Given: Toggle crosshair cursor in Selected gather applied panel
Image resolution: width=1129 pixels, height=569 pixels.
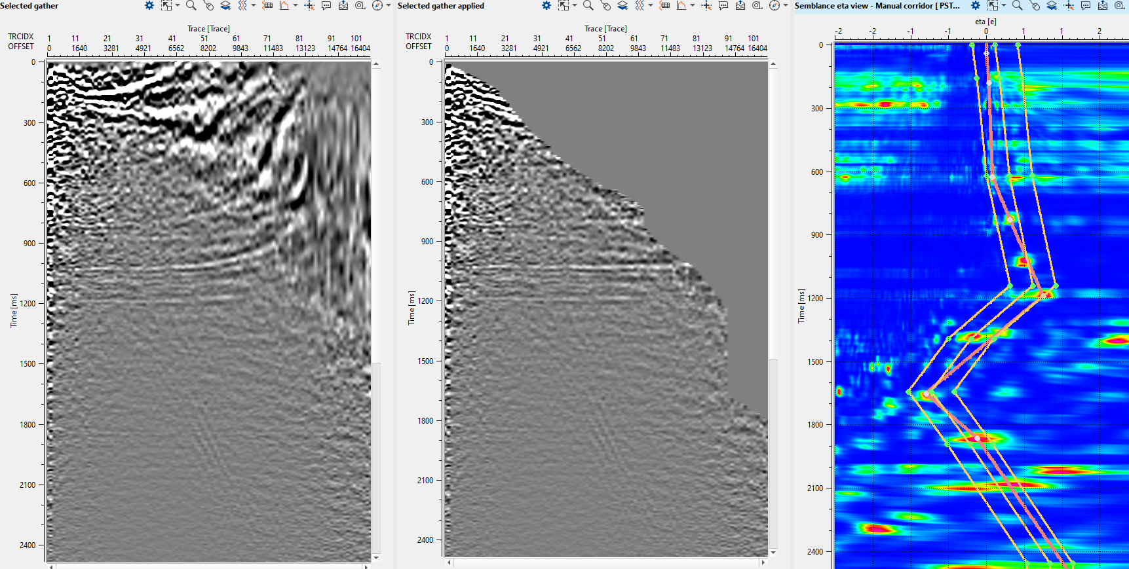Looking at the screenshot, I should (x=706, y=6).
